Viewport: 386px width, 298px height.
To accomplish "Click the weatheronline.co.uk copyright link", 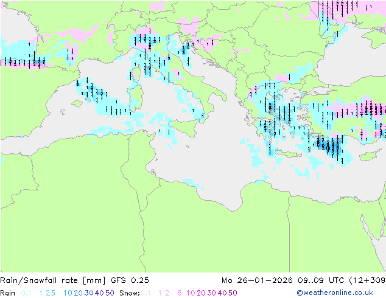I will [335, 293].
